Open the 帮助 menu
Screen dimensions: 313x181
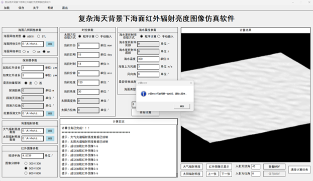pos(50,8)
